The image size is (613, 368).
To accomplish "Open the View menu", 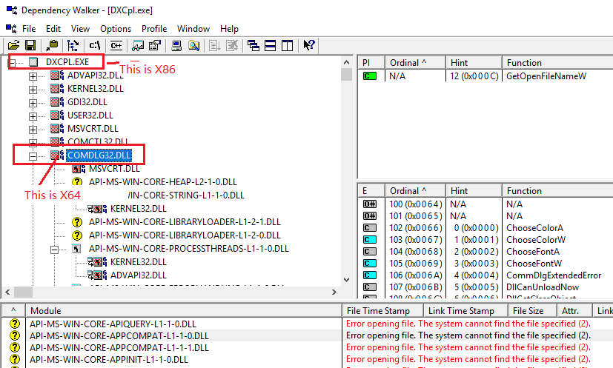I will pos(80,29).
